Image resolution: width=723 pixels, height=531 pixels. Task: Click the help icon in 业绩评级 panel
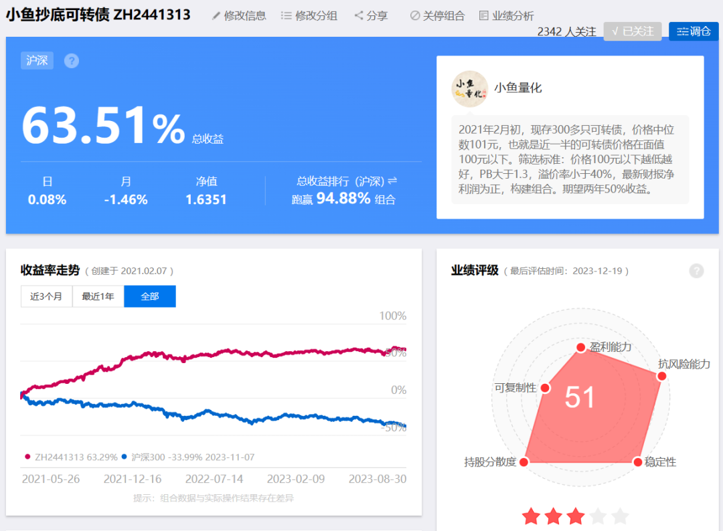(x=696, y=271)
